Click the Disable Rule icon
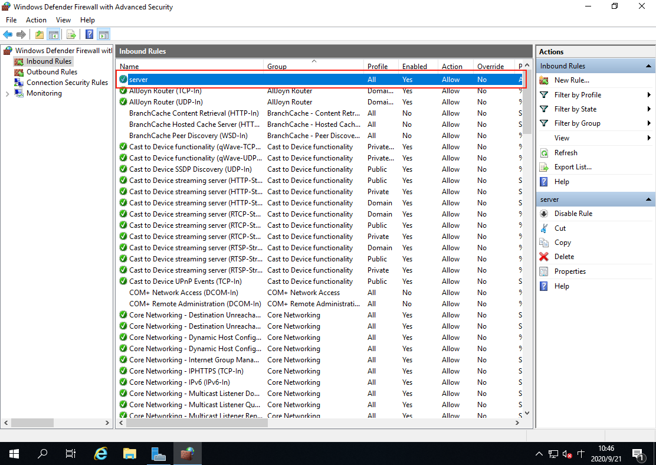The height and width of the screenshot is (465, 656). [x=544, y=214]
